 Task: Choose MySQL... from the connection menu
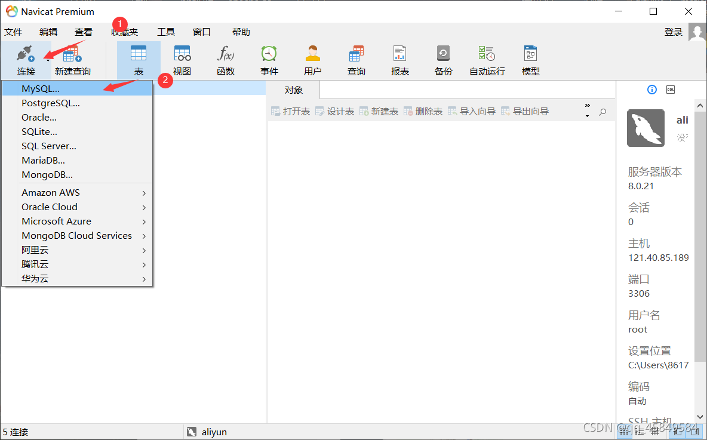coord(77,89)
